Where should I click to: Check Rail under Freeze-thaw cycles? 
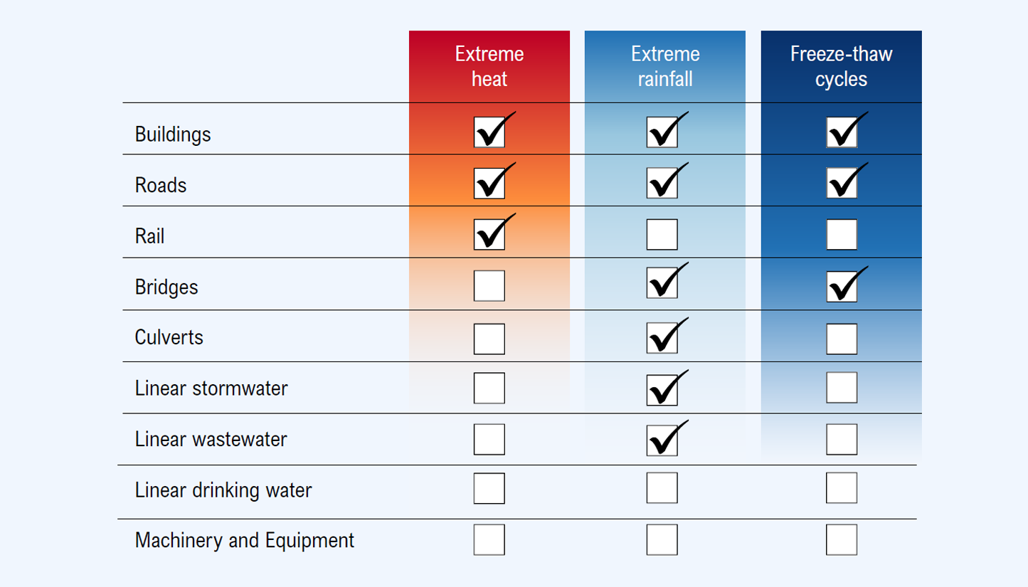[x=842, y=235]
